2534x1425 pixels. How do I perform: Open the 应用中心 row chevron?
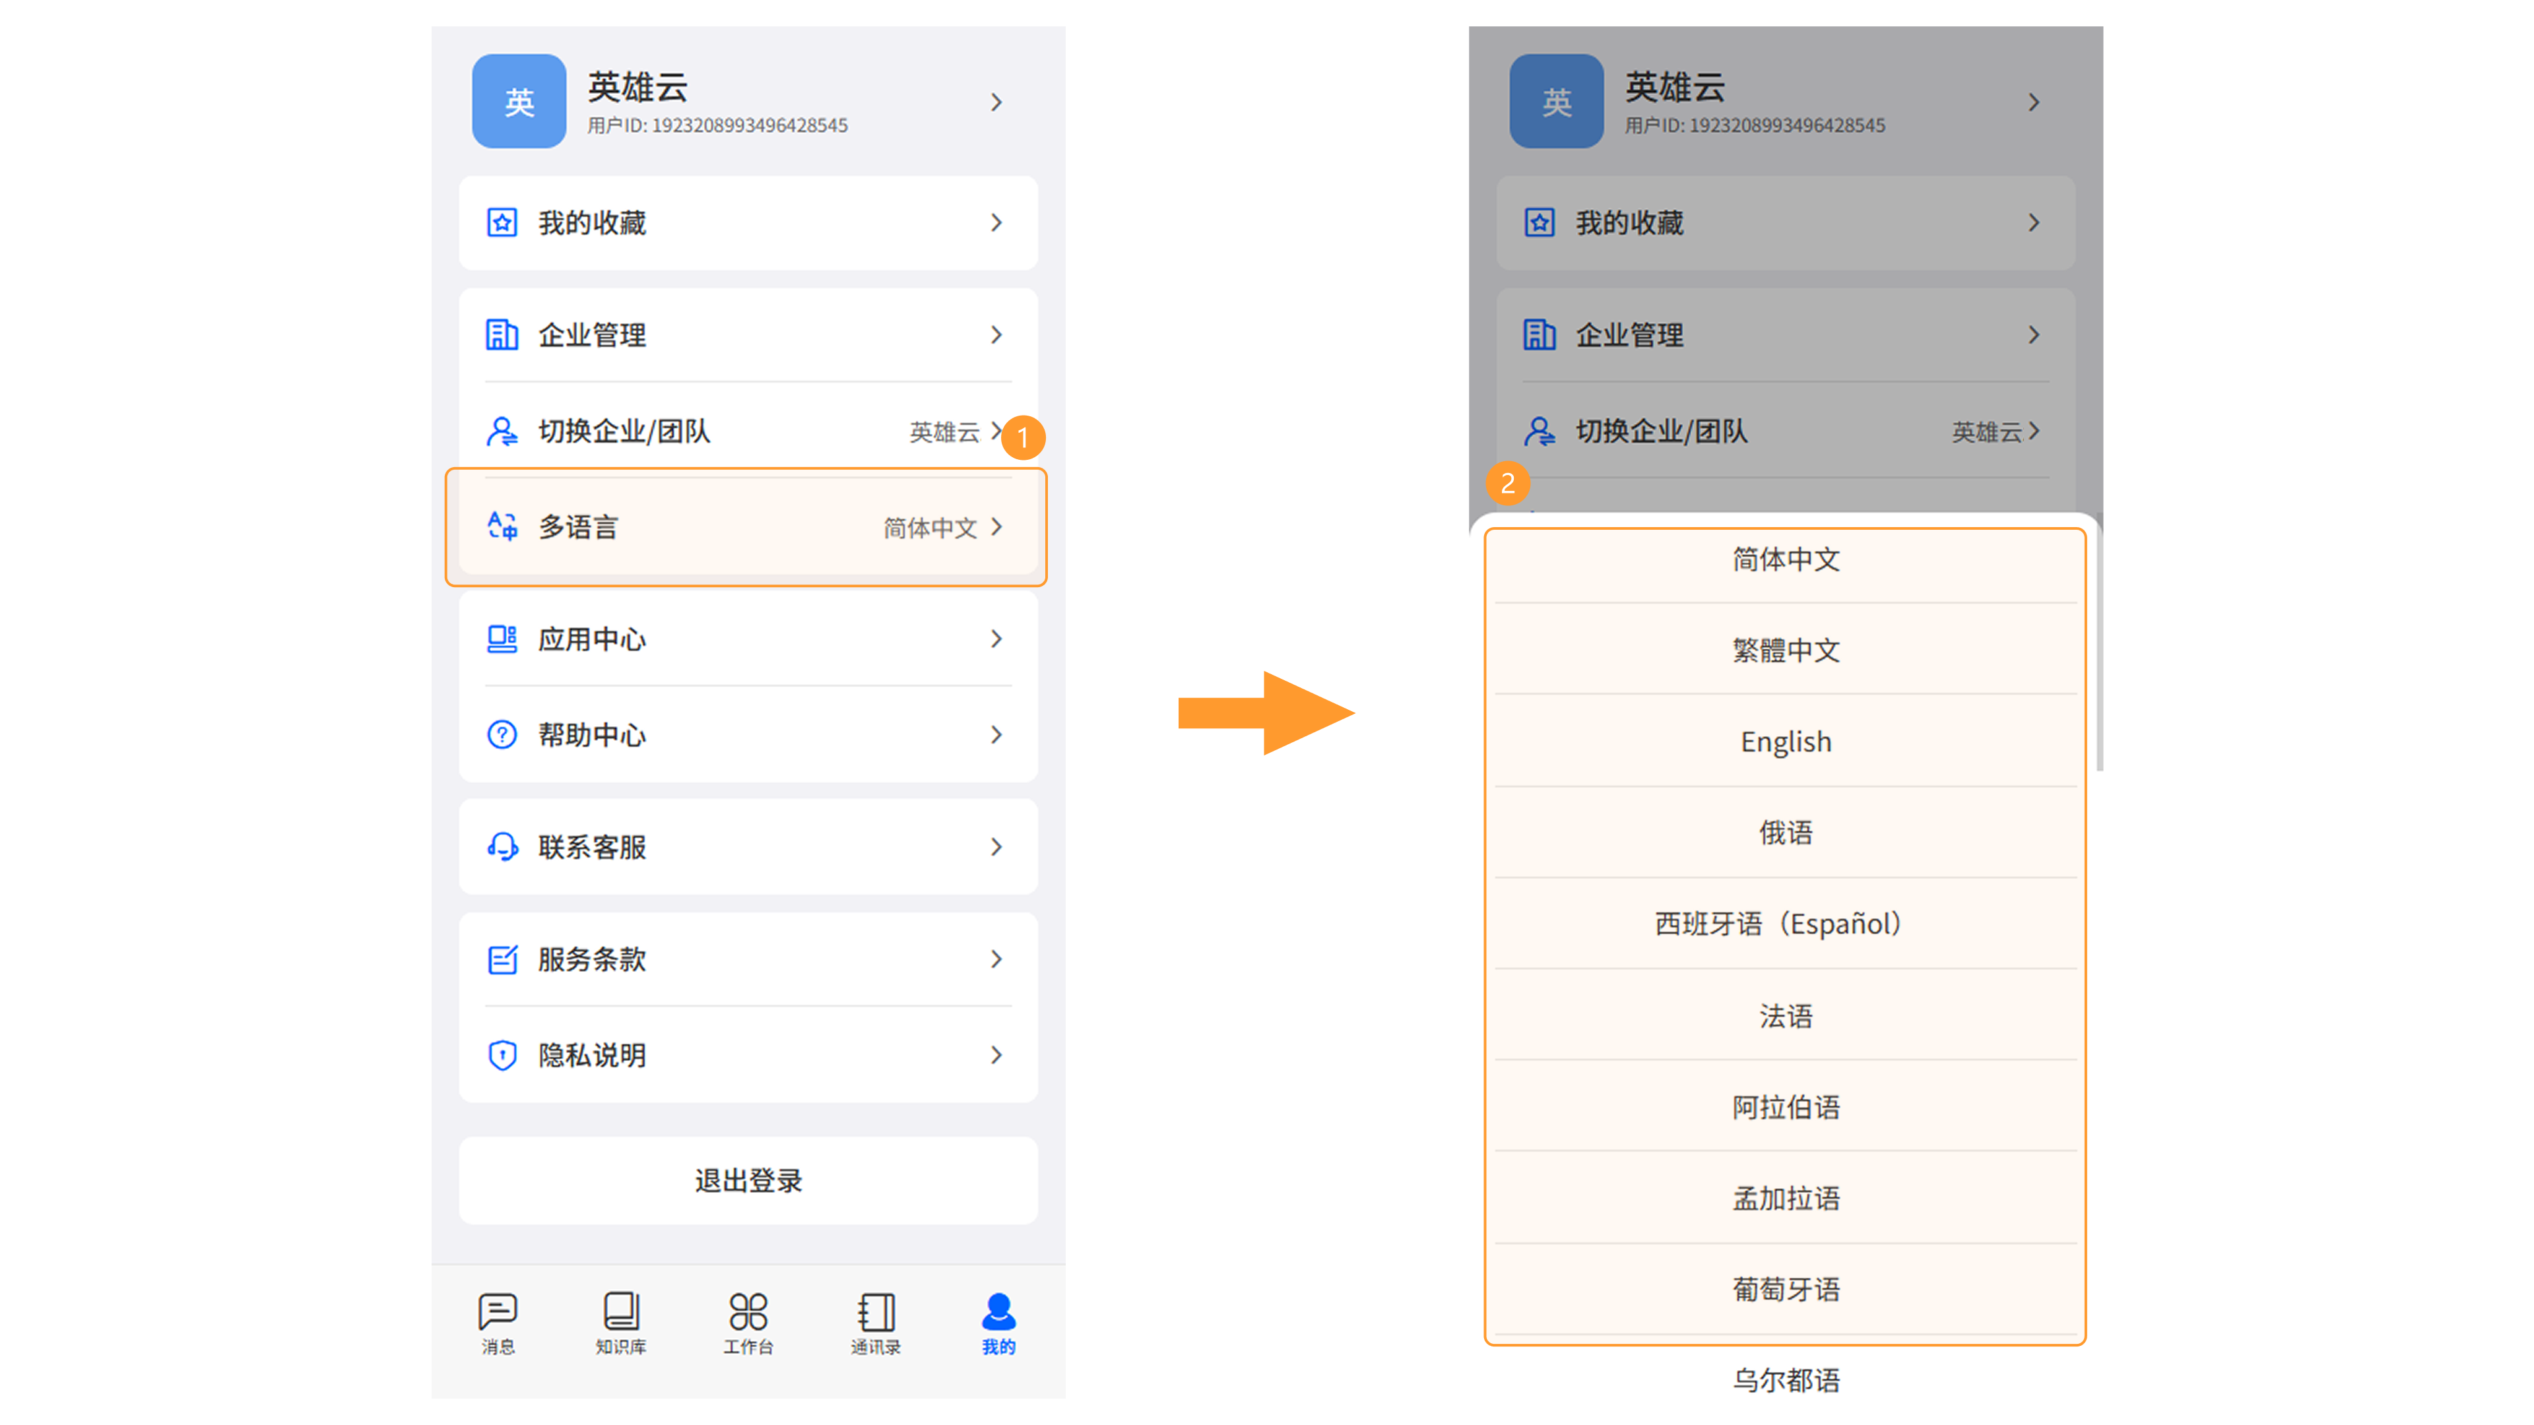[x=996, y=639]
